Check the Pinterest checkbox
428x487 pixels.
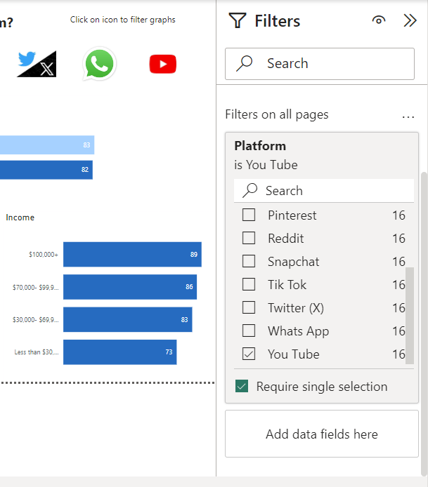click(249, 215)
